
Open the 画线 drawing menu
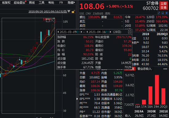point(32,2)
